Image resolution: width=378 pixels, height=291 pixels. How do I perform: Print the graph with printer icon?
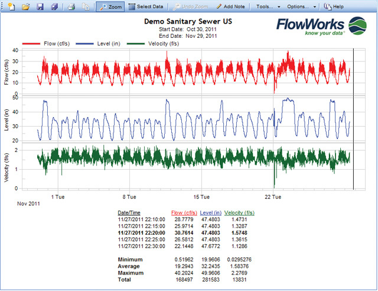pos(71,7)
